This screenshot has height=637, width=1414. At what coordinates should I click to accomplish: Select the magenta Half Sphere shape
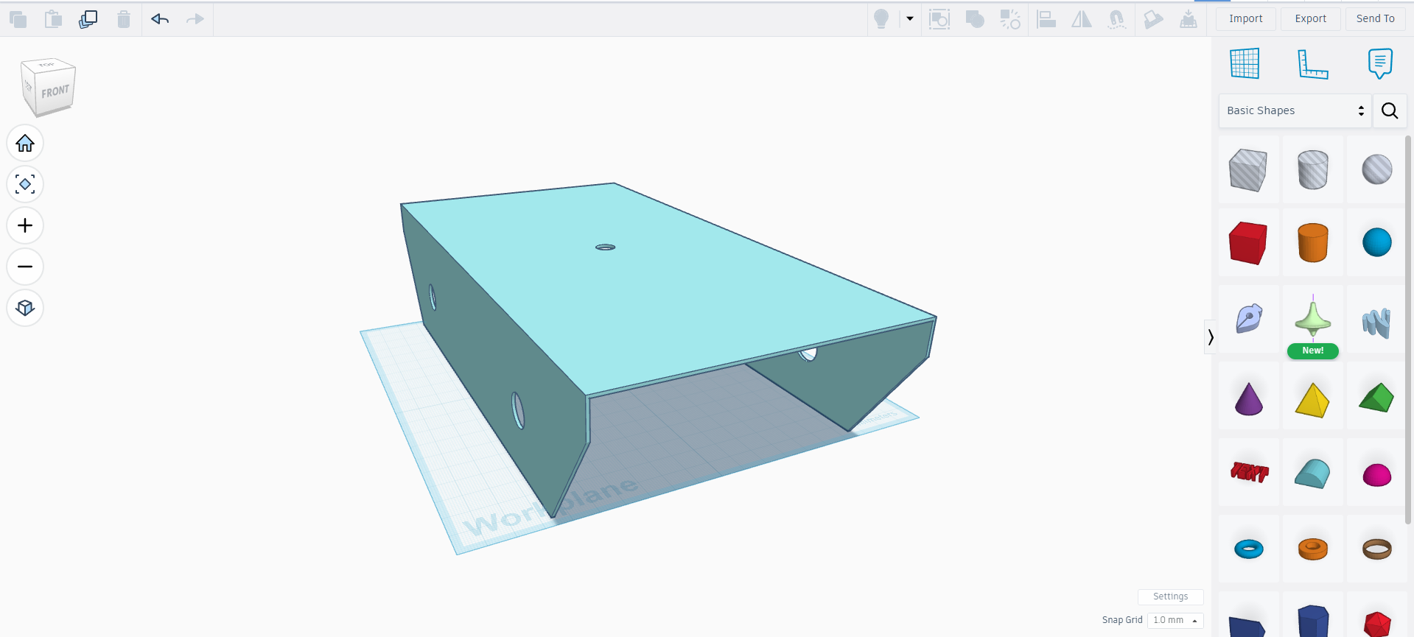coord(1376,475)
